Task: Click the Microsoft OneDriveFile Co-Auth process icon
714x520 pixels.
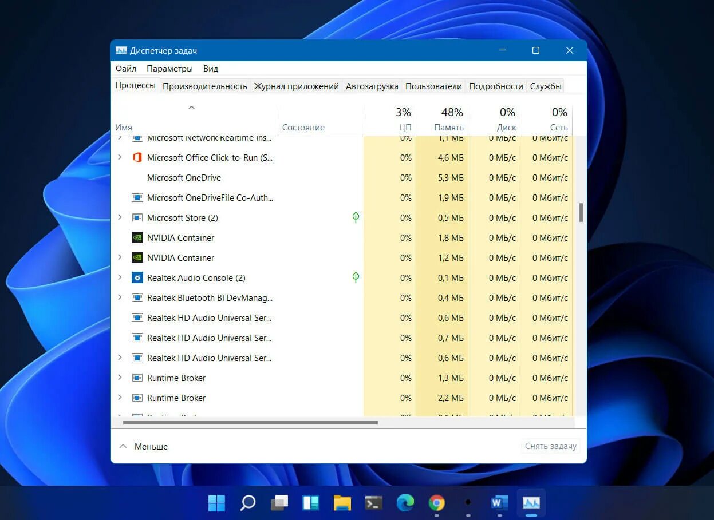Action: coord(137,197)
